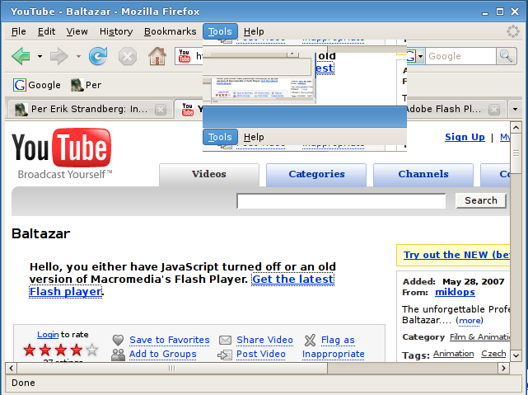This screenshot has height=395, width=528.
Task: Click the YouTube logo
Action: [x=61, y=153]
